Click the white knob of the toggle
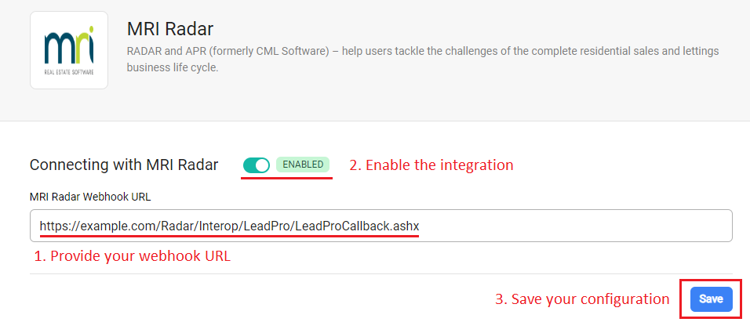 262,165
